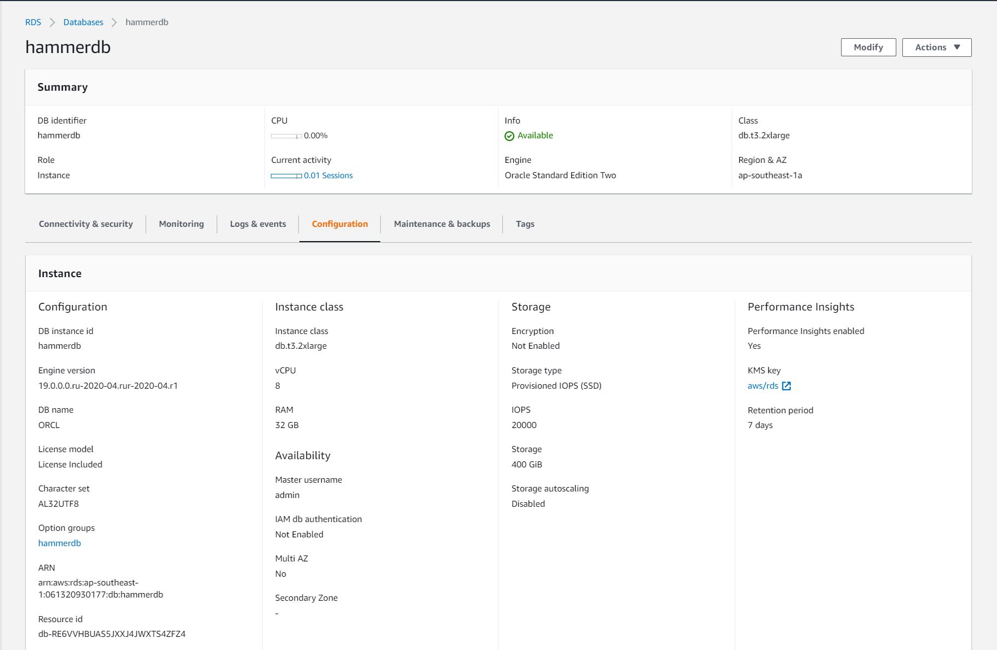Switch to the Connectivity & security tab
997x650 pixels.
(x=86, y=224)
